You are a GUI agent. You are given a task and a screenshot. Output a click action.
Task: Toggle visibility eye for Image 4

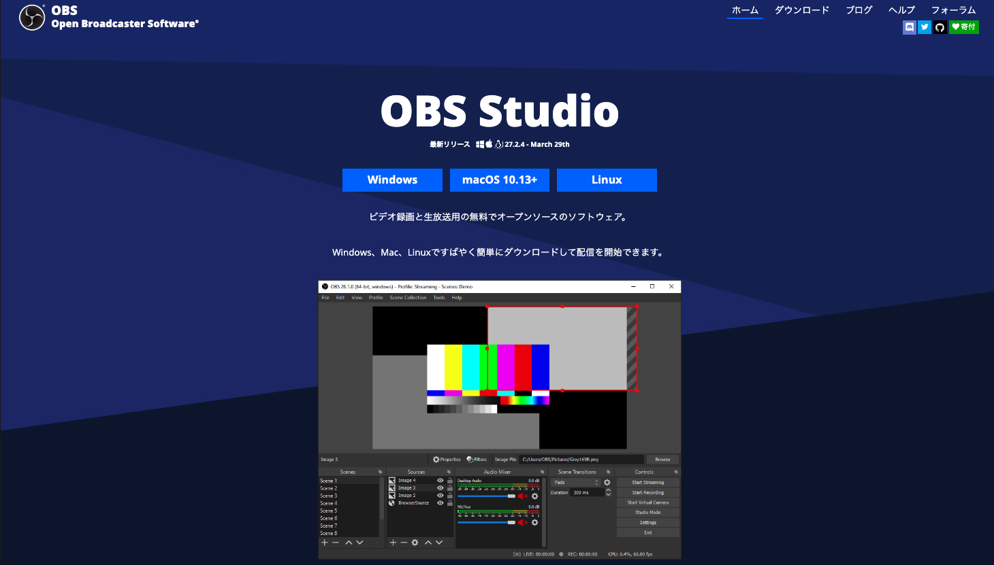click(440, 481)
